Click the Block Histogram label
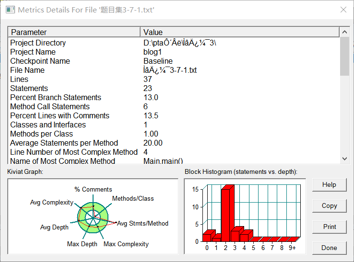The width and height of the screenshot is (354, 262). (x=241, y=172)
